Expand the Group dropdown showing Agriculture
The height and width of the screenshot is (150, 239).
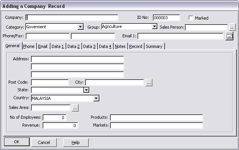click(154, 26)
